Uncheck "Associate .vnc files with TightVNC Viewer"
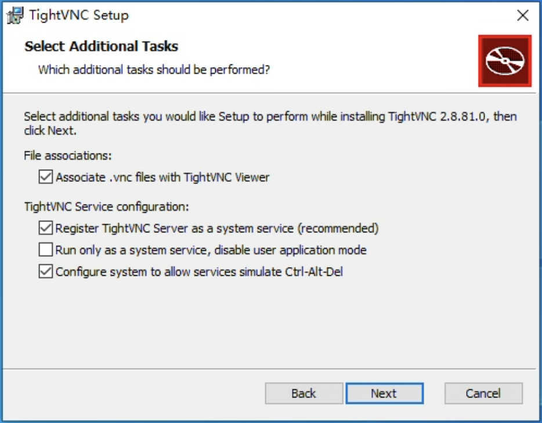The width and height of the screenshot is (542, 423). pos(45,177)
